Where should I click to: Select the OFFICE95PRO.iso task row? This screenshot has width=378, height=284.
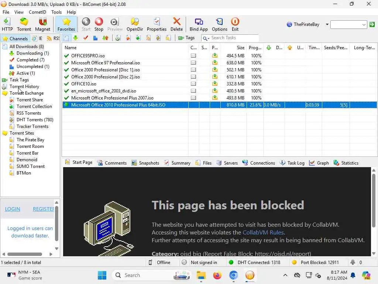point(220,56)
